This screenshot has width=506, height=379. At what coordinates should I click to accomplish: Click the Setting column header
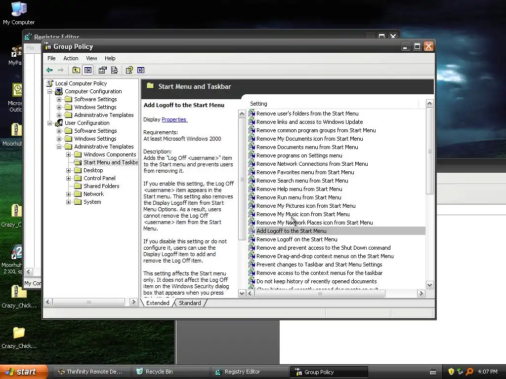coord(333,104)
